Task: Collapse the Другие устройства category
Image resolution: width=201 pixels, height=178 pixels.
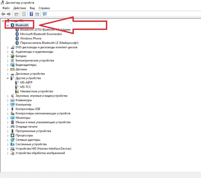Action: pyautogui.click(x=8, y=78)
